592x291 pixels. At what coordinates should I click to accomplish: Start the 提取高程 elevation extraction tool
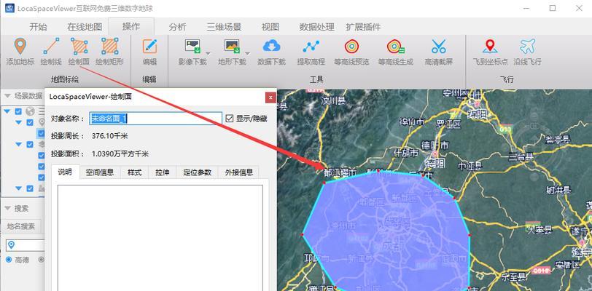pyautogui.click(x=311, y=52)
